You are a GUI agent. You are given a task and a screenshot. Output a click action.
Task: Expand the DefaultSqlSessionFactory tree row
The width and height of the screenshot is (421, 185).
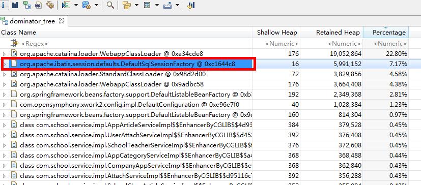tap(4, 64)
